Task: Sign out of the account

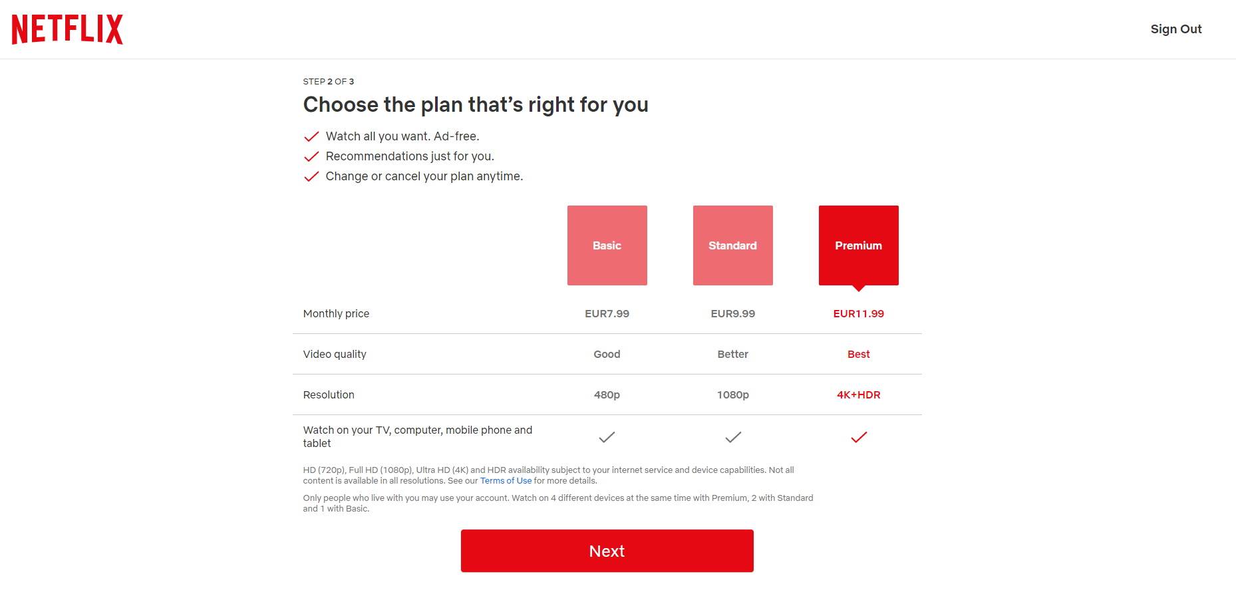Action: [x=1175, y=29]
